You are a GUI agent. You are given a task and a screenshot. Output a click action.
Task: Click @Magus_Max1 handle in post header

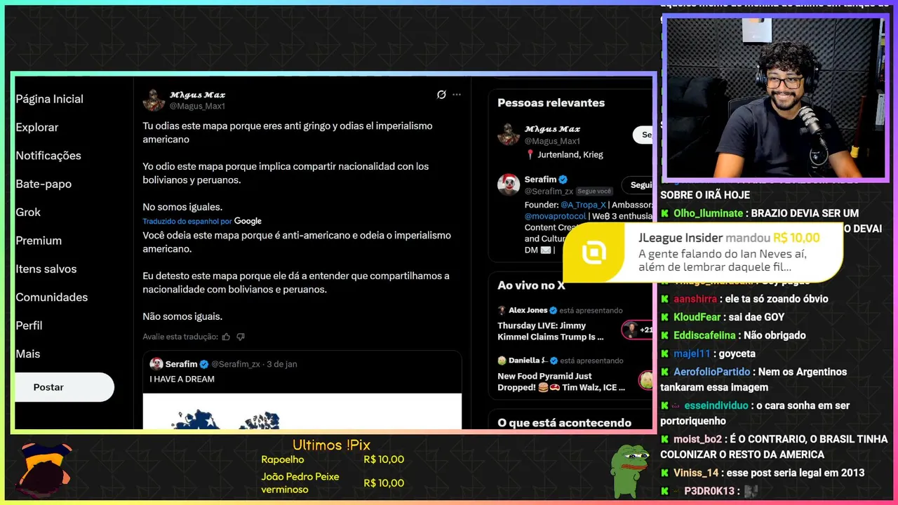coord(197,106)
